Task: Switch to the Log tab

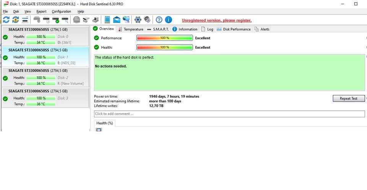Action: tap(207, 29)
